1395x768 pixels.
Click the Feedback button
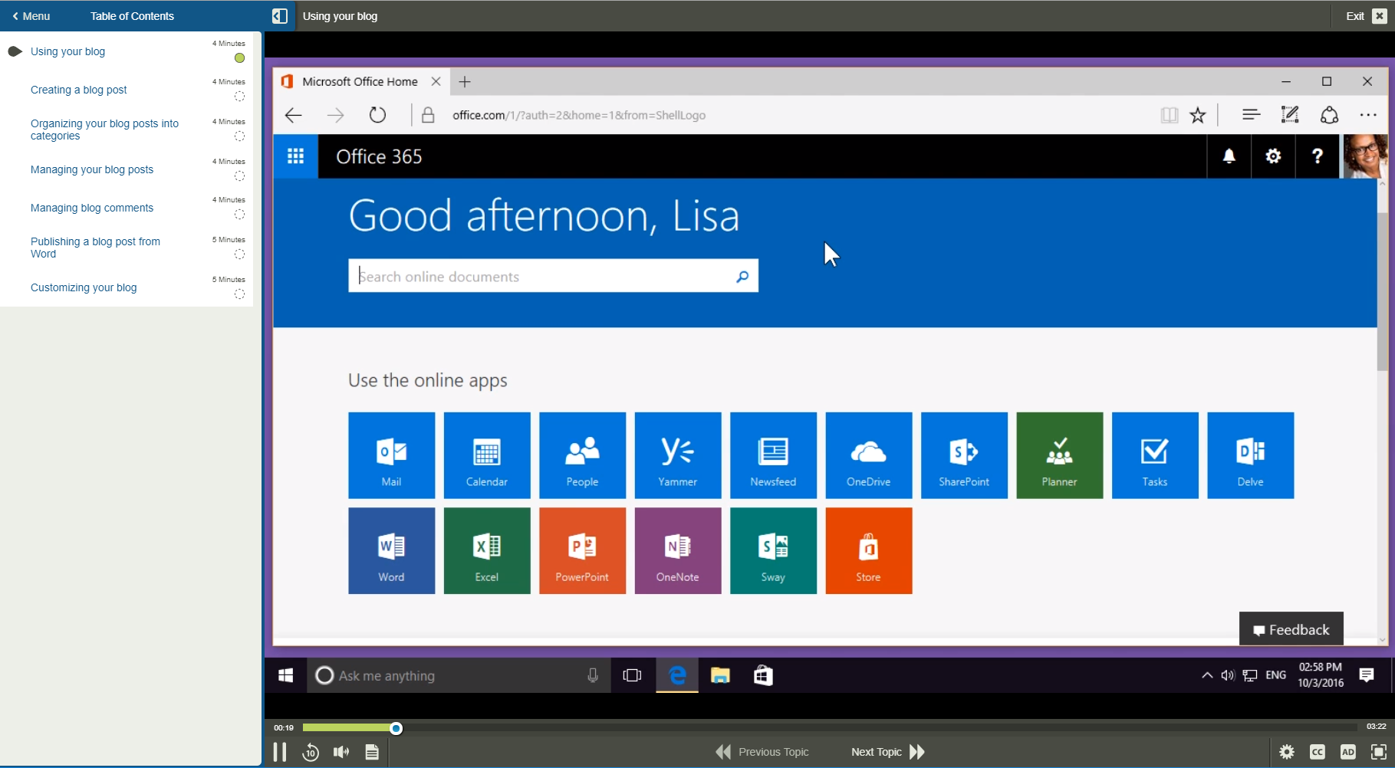[x=1291, y=629]
